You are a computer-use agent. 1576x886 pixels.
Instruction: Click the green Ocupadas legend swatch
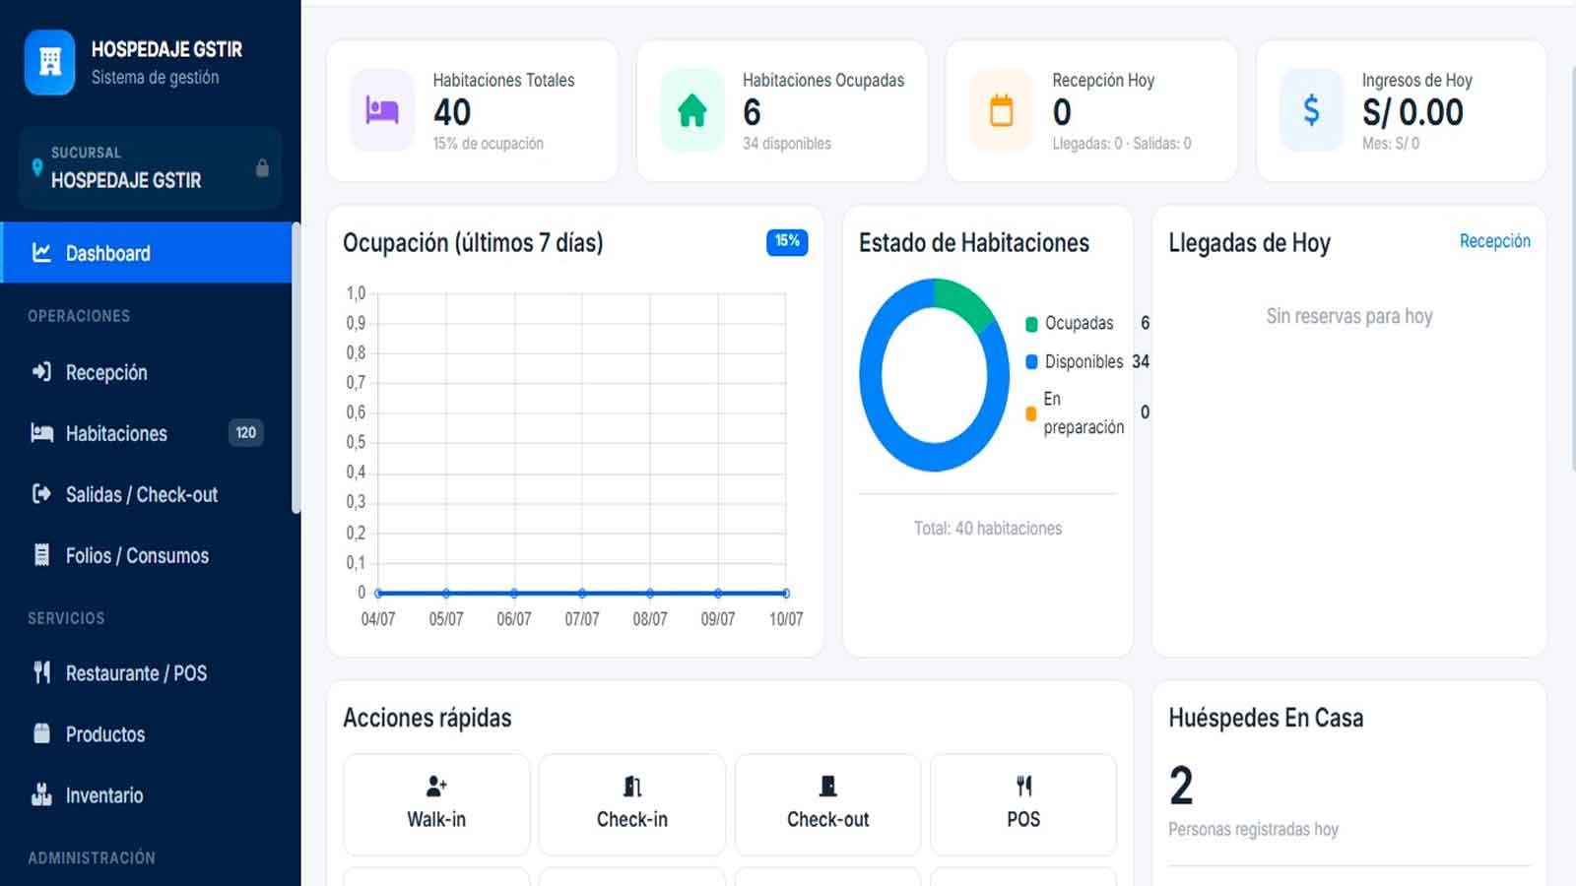point(1031,324)
